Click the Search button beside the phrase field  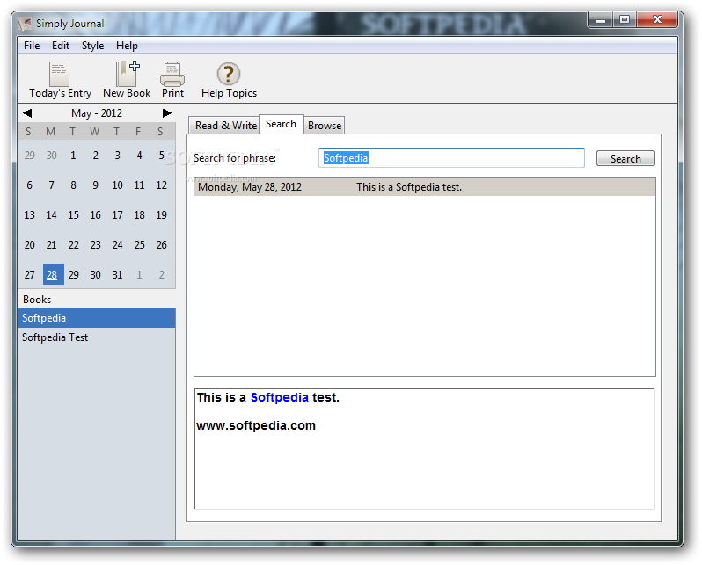(625, 158)
